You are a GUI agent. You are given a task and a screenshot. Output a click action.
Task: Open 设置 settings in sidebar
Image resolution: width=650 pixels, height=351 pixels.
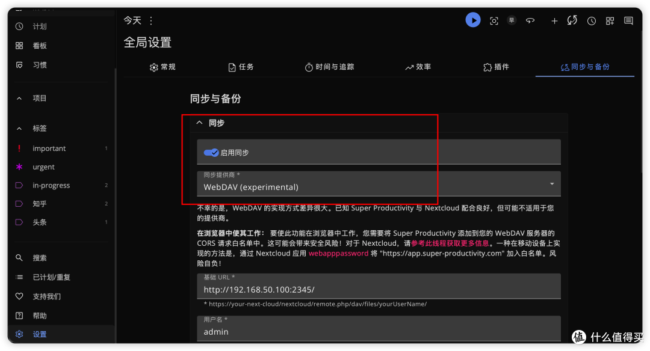tap(61, 334)
